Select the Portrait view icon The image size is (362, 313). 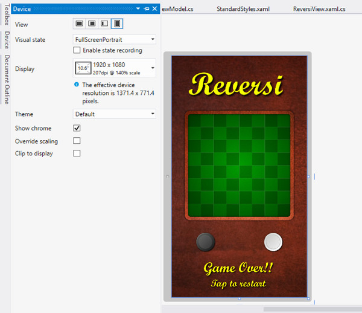117,24
